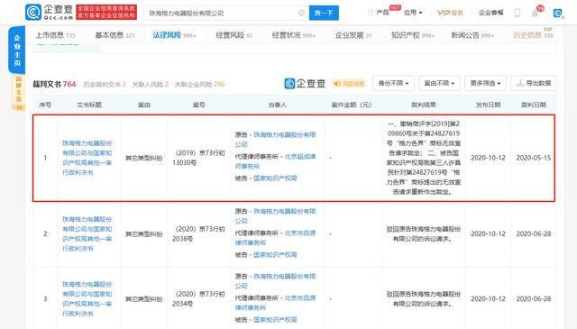This screenshot has width=577, height=329.
Task: Expand the 应用 dropdown menu
Action: click(413, 13)
